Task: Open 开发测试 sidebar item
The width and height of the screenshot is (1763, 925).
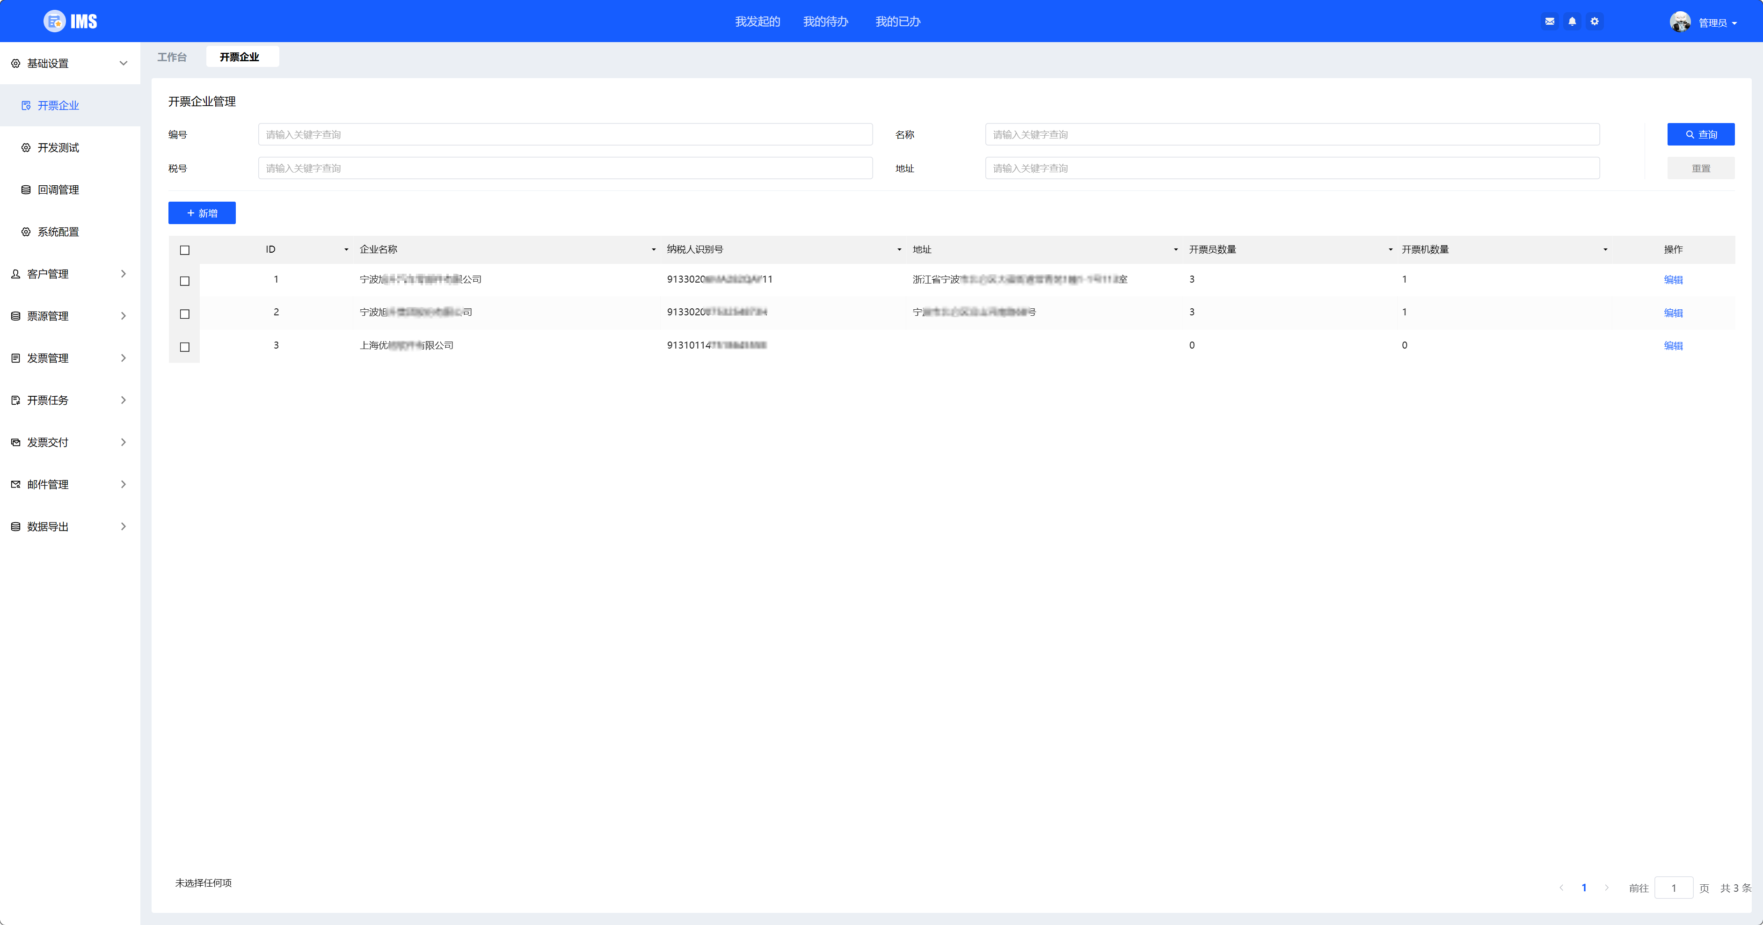Action: 58,148
